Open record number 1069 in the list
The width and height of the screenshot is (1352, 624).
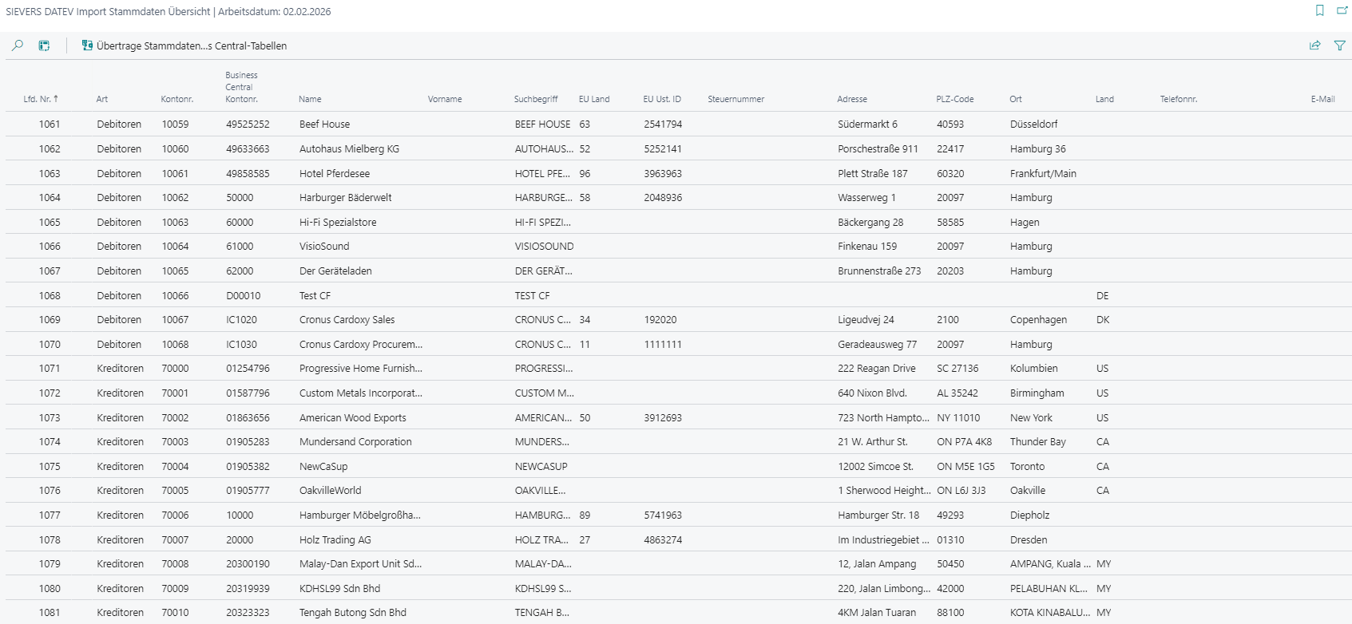(x=50, y=320)
